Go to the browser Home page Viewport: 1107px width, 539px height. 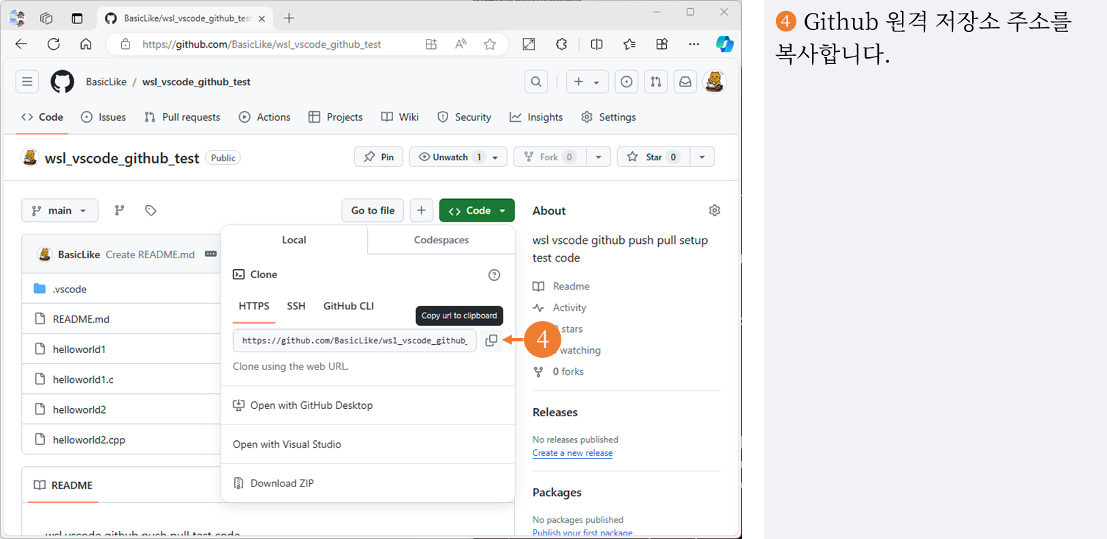point(86,44)
